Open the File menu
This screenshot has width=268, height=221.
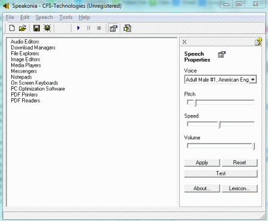(10, 17)
